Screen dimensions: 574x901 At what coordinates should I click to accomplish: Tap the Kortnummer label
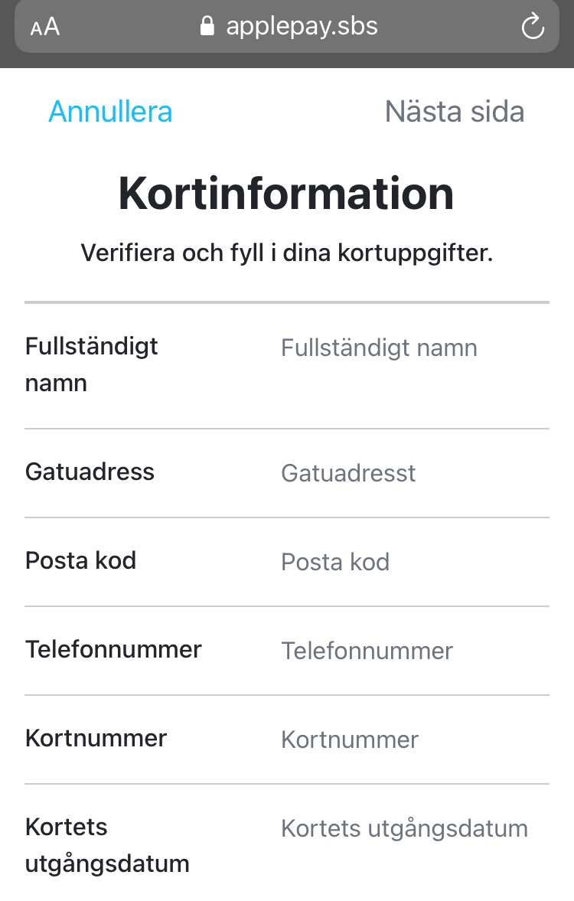click(x=96, y=738)
